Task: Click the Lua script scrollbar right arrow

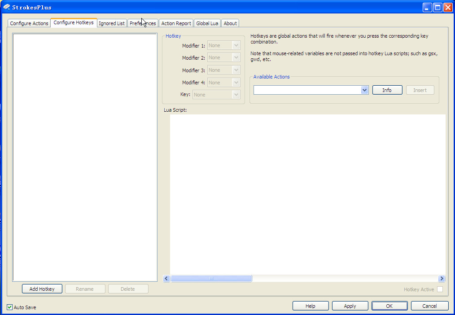Action: coord(442,279)
